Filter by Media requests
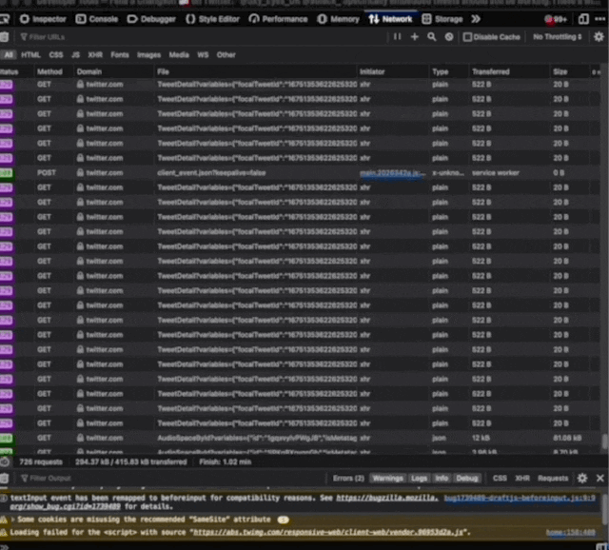Screen dimensions: 609x550 pos(179,55)
